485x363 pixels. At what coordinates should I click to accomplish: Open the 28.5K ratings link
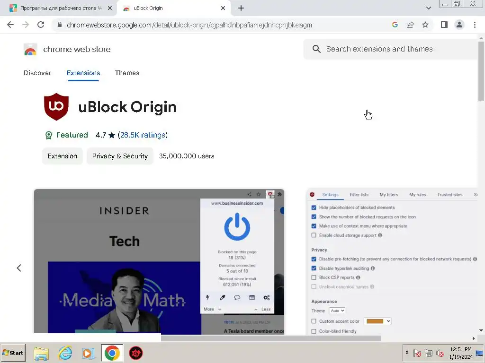[x=143, y=135]
